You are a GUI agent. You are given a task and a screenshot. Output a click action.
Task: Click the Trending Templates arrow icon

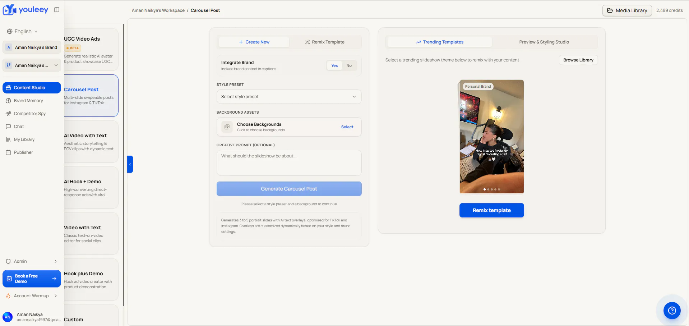[x=419, y=42]
